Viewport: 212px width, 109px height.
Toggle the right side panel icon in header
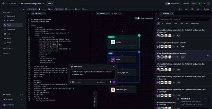[208, 4]
